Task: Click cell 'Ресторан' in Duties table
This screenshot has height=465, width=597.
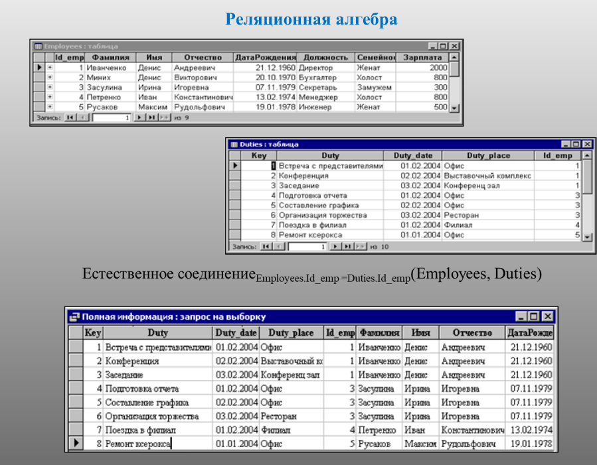Action: (x=488, y=215)
